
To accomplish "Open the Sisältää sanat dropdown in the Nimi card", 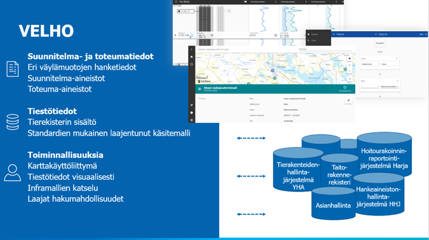I will coord(371,64).
